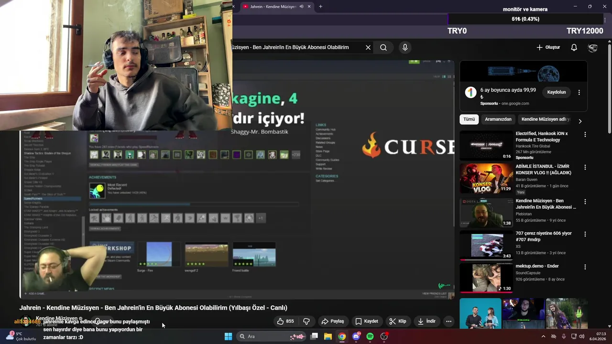Close the Jahrein browser tab
The image size is (612, 344).
[309, 7]
